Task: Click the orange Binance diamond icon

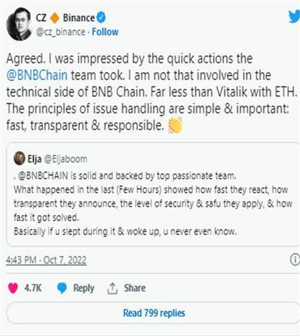Action: tap(55, 18)
